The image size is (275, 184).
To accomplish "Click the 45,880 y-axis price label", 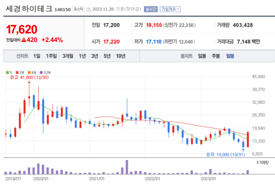I will [259, 77].
